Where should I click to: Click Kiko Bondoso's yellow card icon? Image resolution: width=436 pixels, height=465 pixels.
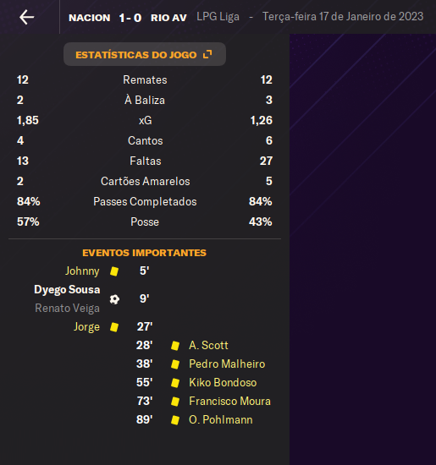pyautogui.click(x=175, y=383)
